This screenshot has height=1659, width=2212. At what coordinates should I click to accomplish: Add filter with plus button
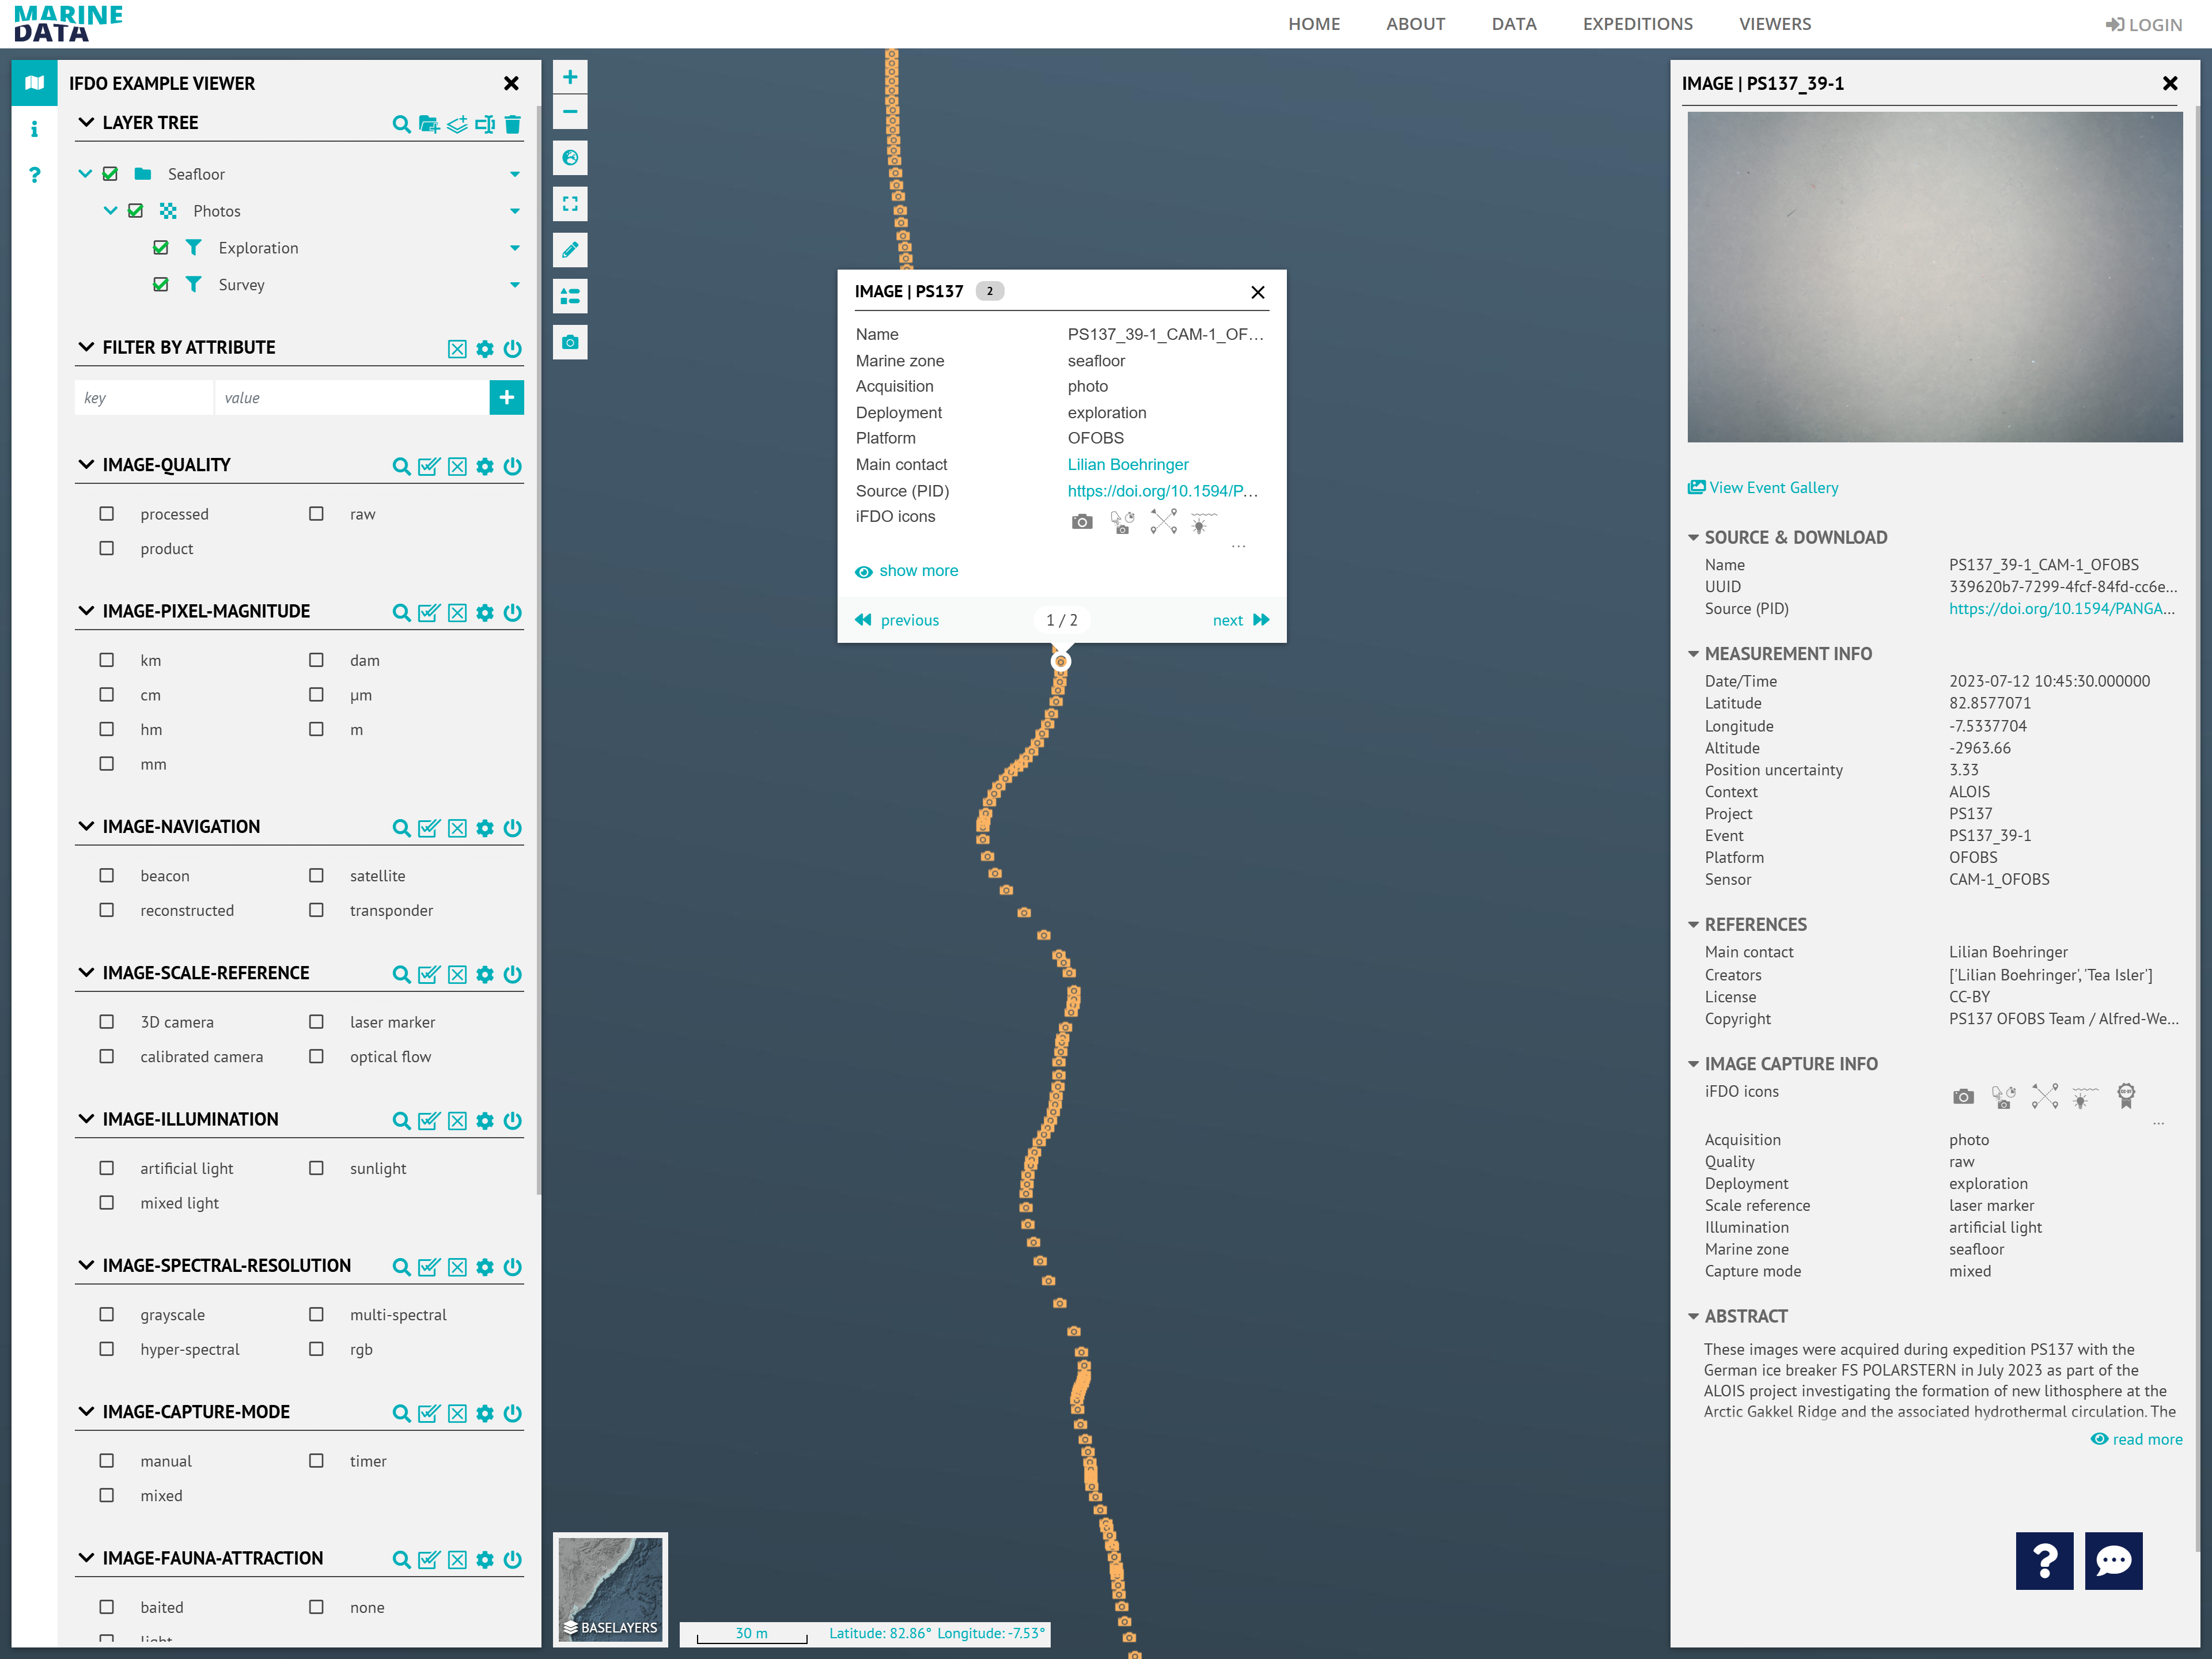tap(507, 397)
